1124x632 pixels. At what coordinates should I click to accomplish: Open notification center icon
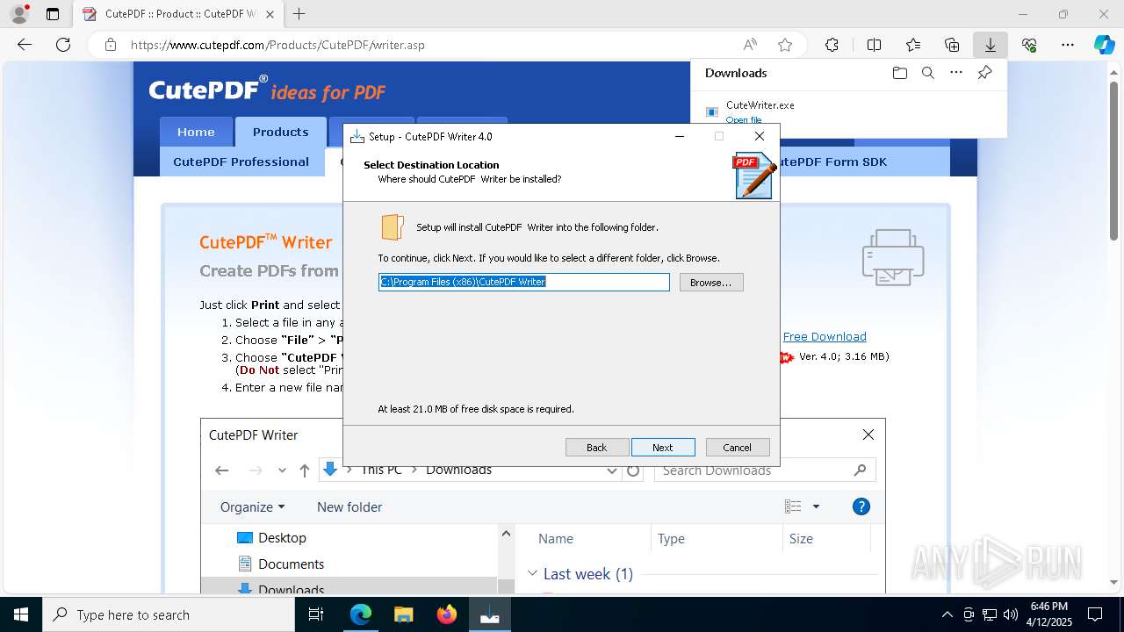coord(1095,614)
